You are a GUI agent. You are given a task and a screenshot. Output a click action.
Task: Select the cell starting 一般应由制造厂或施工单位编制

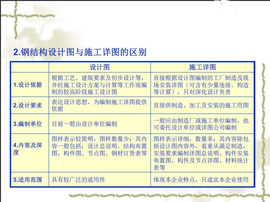(x=202, y=124)
